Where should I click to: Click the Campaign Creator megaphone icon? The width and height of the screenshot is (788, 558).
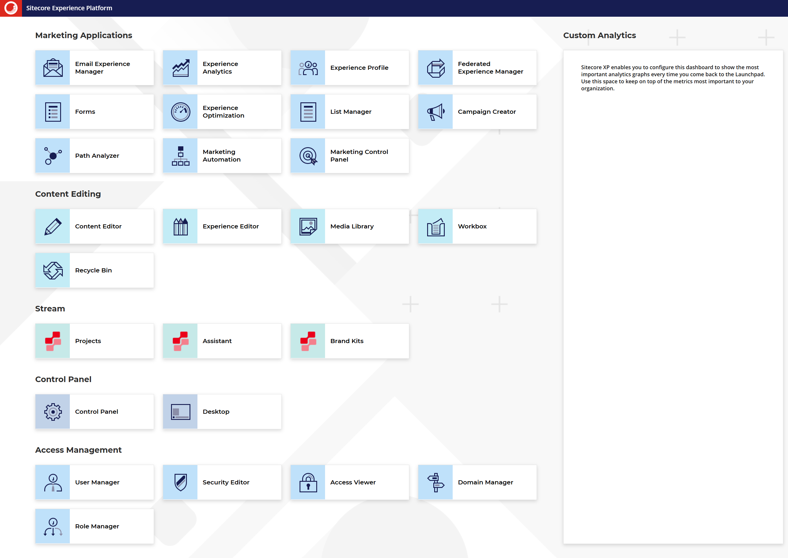pyautogui.click(x=435, y=112)
